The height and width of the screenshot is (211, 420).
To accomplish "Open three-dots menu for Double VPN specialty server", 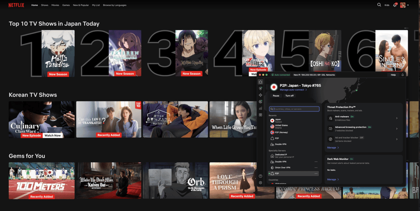I will 316,162.
